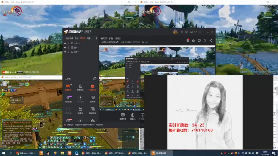Click the taskbar clock showing 14:46
Viewport: 278px width, 156px height.
[265, 153]
